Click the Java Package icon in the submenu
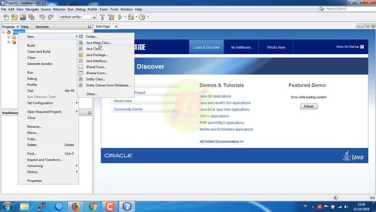 [x=81, y=55]
